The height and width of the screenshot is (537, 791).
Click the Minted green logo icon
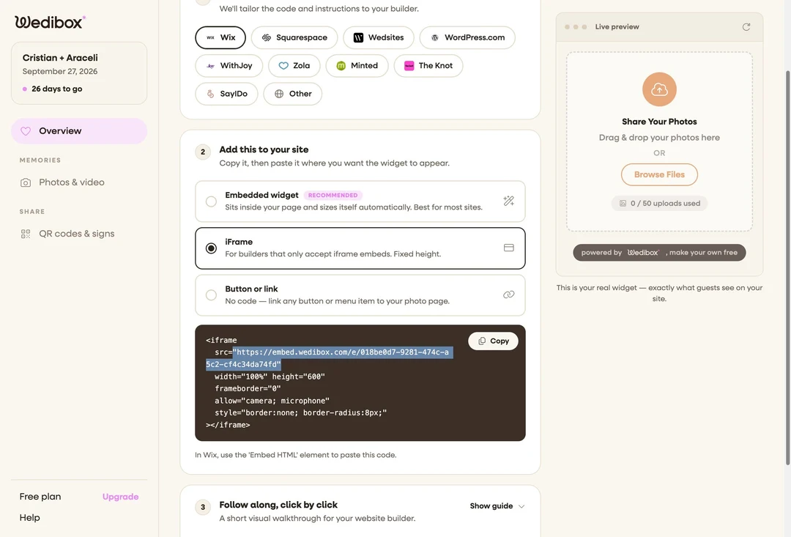click(x=341, y=66)
